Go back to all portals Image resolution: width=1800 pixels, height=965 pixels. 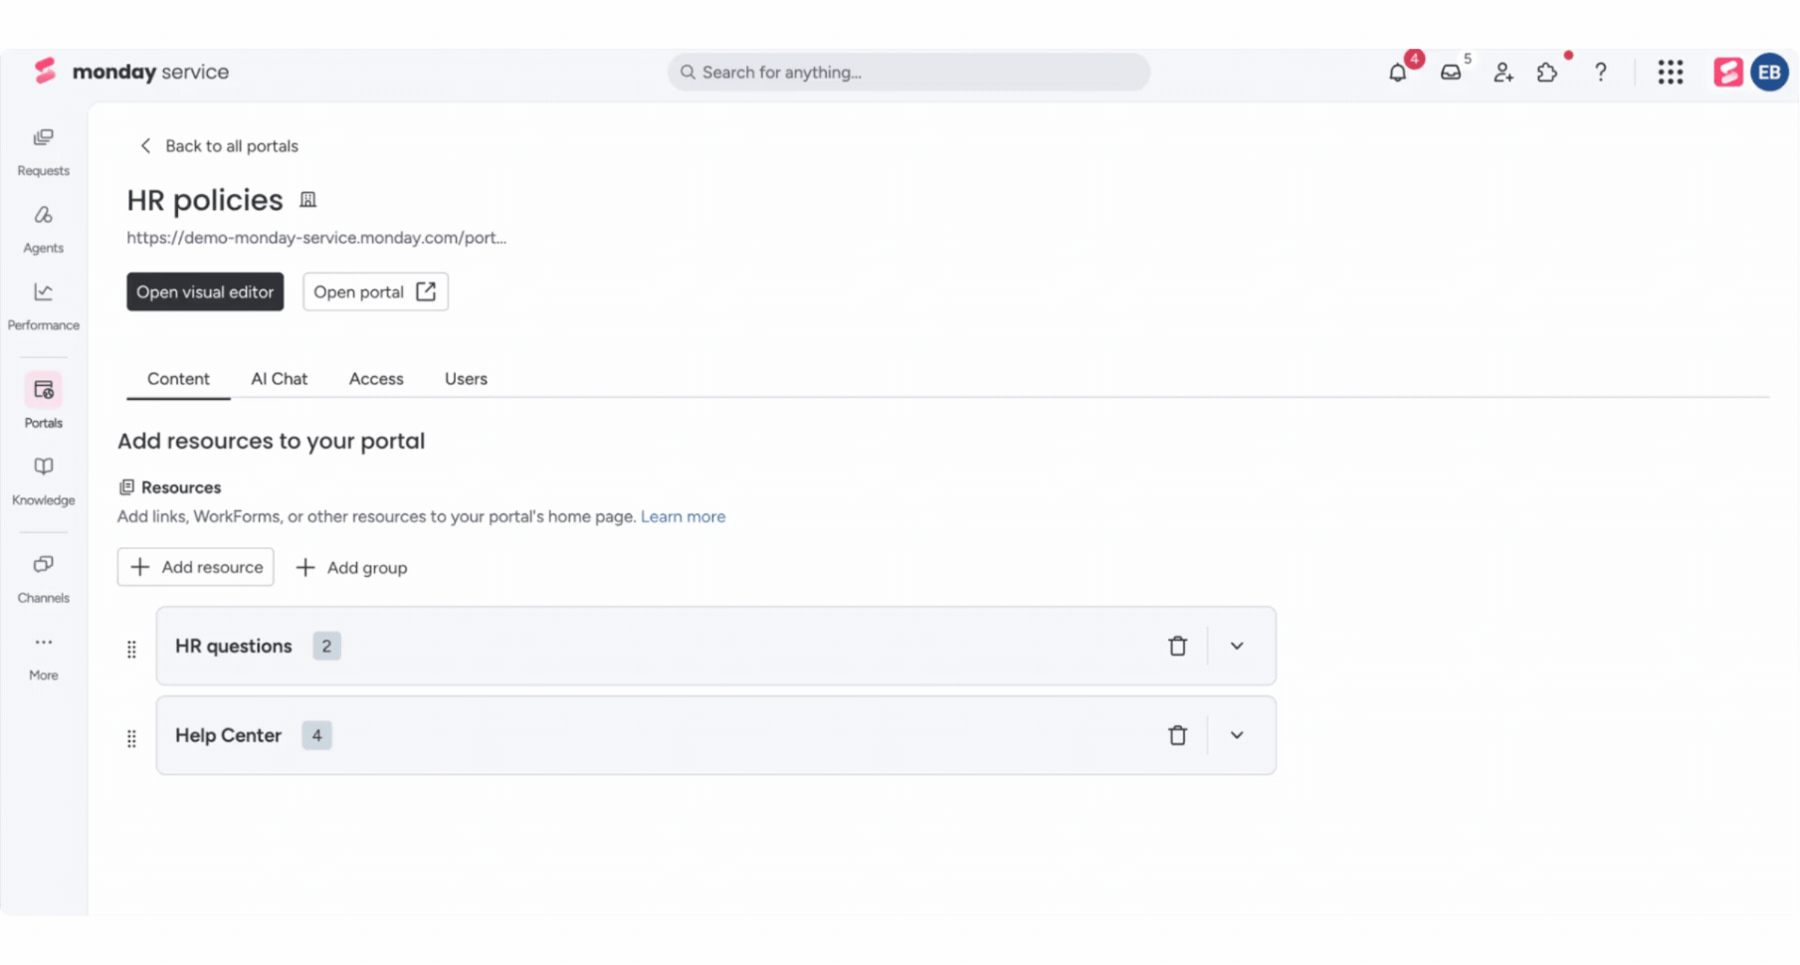click(x=219, y=146)
